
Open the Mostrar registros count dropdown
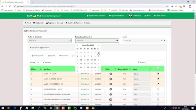(x=40, y=62)
